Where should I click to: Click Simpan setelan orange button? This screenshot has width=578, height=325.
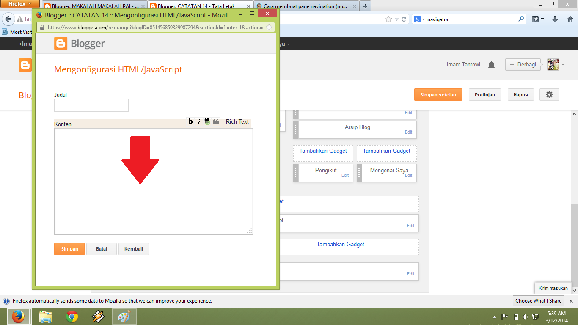click(x=438, y=95)
